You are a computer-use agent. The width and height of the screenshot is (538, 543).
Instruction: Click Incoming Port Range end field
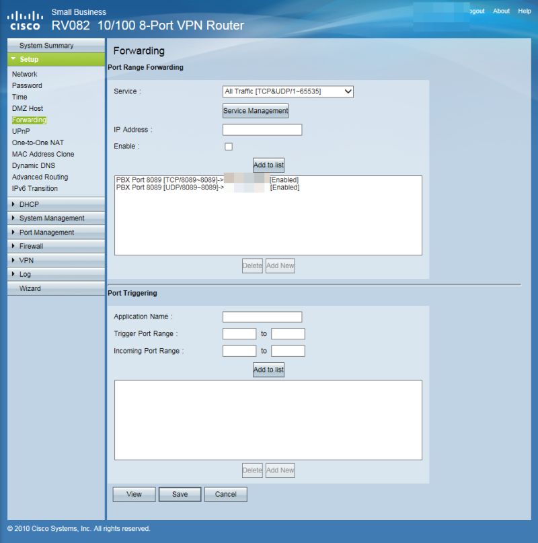point(288,351)
